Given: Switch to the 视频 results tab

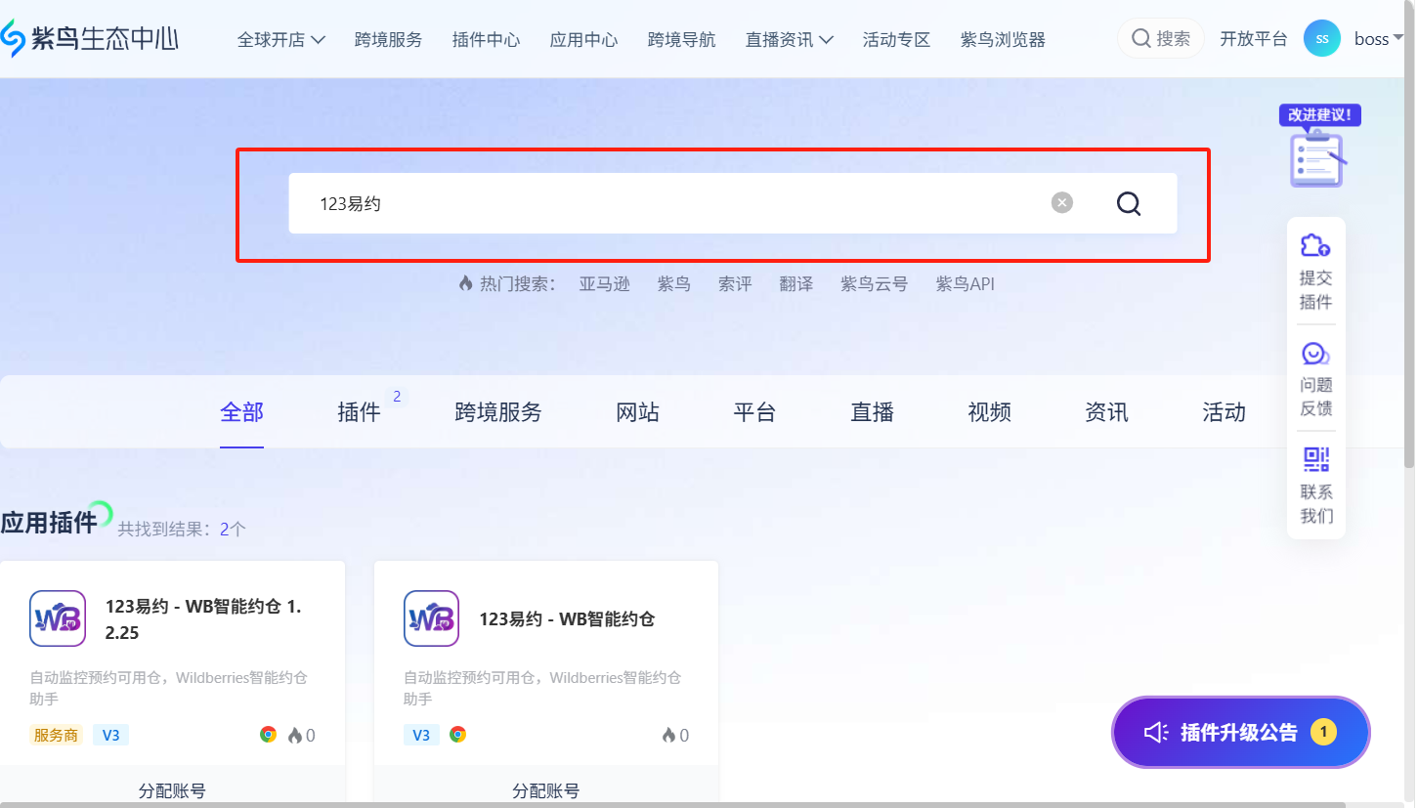Looking at the screenshot, I should coord(989,412).
